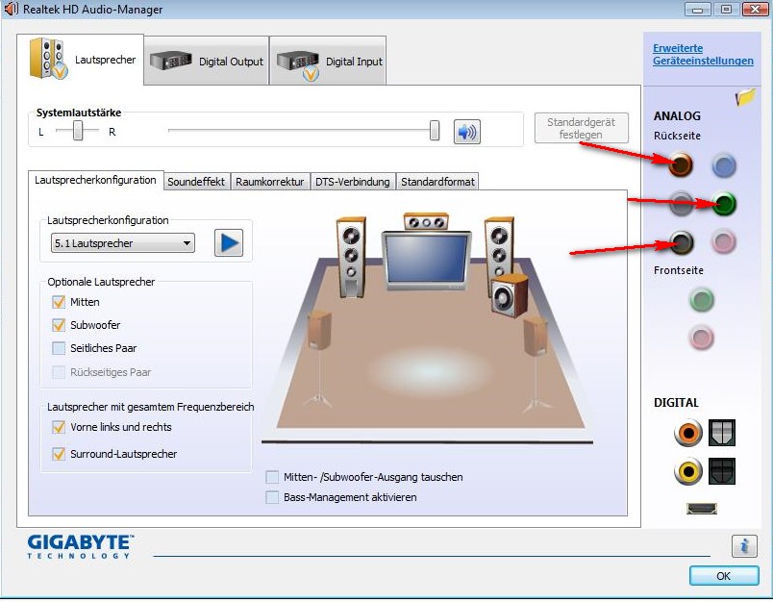Open the DTS-Verbindung tab
The height and width of the screenshot is (602, 773).
coord(353,182)
